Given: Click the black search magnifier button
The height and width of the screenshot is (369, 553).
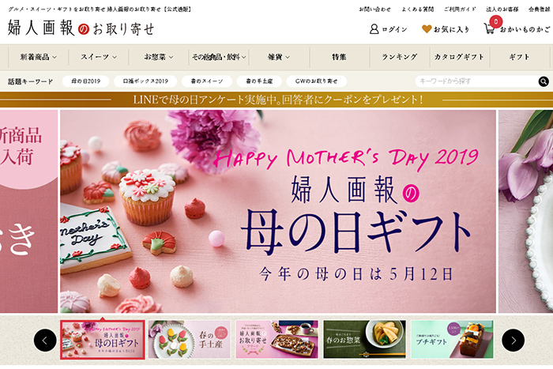Looking at the screenshot, I should [544, 81].
